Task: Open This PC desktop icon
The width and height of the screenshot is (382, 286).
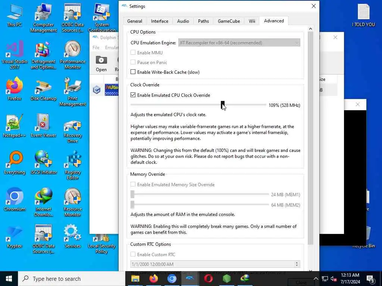Action: point(15,15)
